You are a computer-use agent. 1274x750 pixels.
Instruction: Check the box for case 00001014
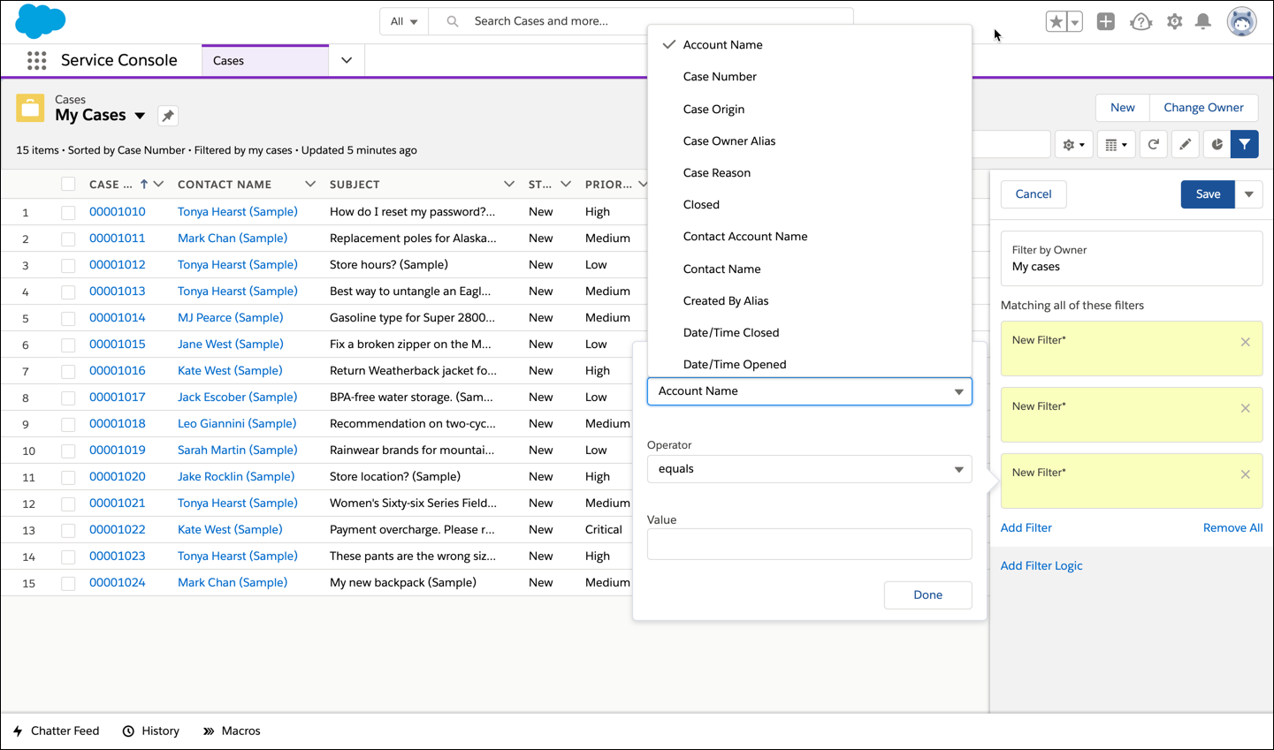click(68, 318)
